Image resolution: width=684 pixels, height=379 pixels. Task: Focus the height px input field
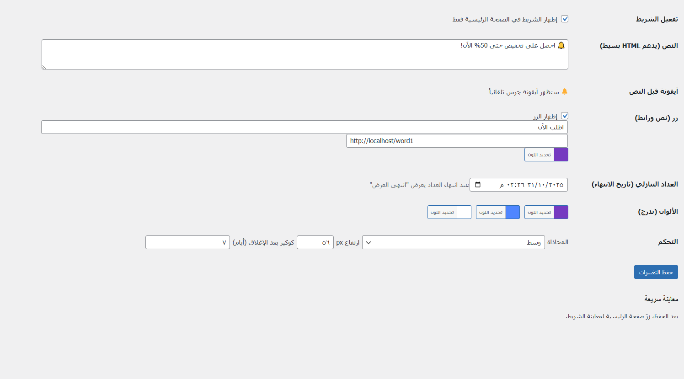(x=315, y=242)
